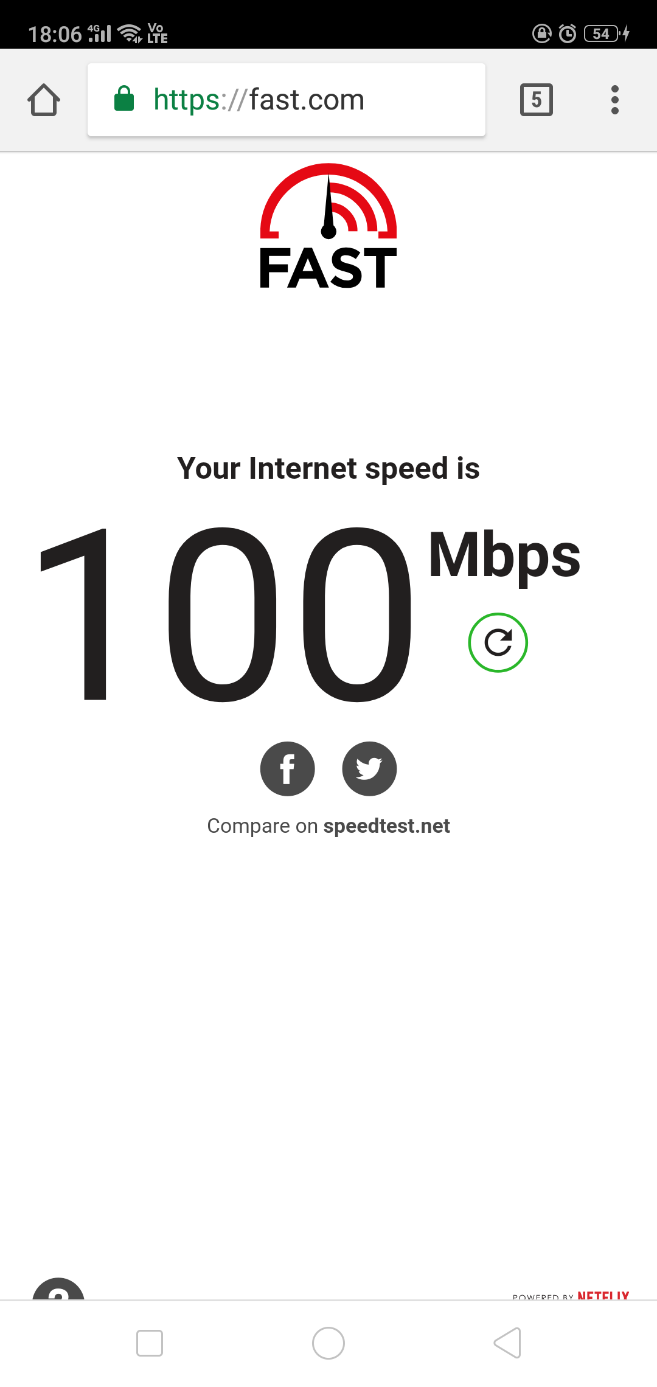Tap the Android recent apps square button

(x=150, y=1343)
